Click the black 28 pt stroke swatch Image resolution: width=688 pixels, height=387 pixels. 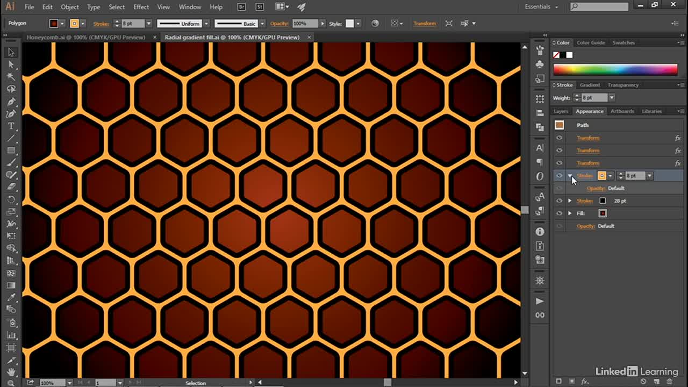[x=603, y=201]
